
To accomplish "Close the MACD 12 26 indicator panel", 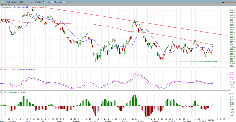I will point(2,69).
